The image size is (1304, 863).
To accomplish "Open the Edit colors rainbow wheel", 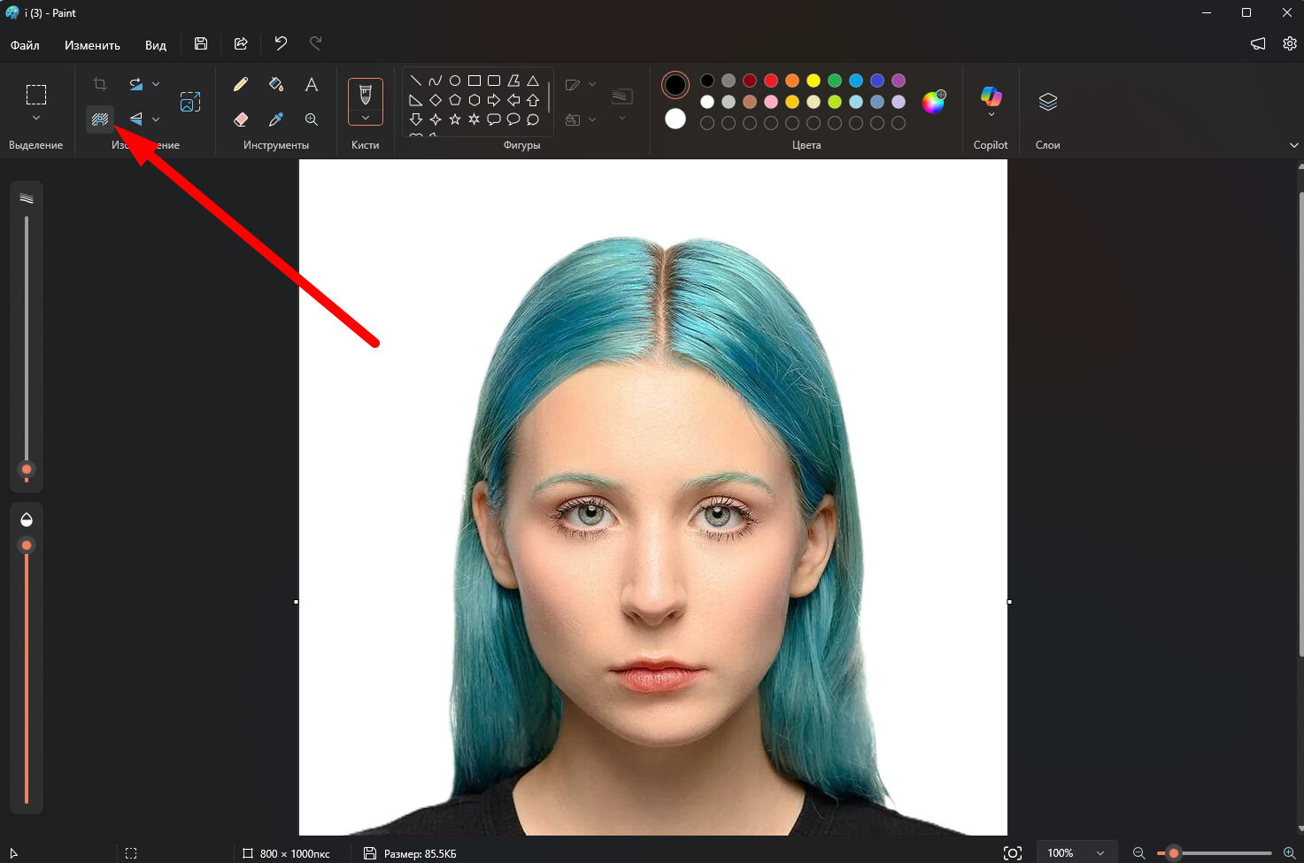I will click(x=934, y=102).
